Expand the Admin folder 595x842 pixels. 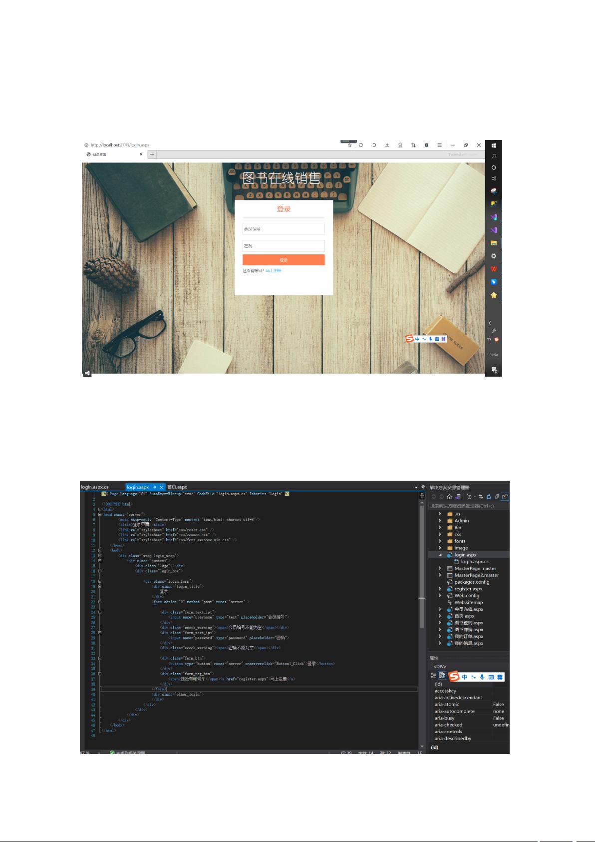coord(440,521)
